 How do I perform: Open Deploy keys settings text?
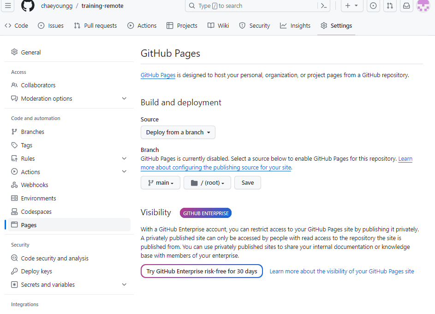coord(36,271)
